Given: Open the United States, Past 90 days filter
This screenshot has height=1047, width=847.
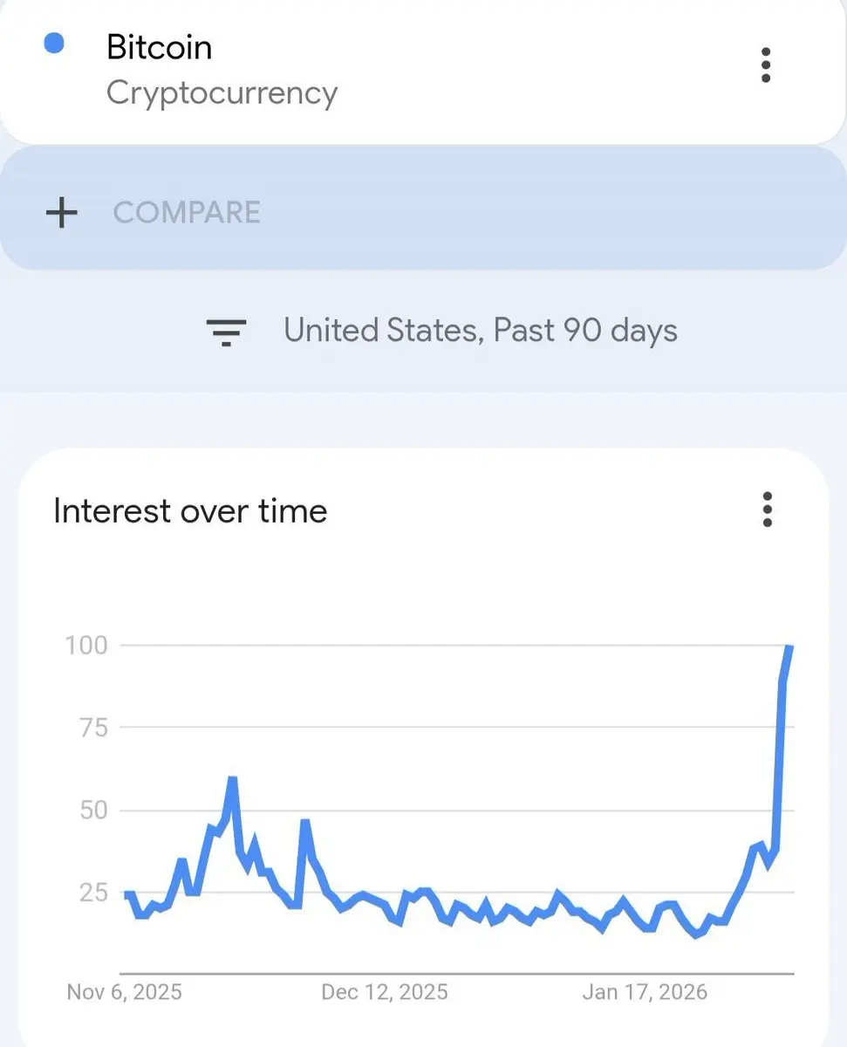Looking at the screenshot, I should pos(480,331).
